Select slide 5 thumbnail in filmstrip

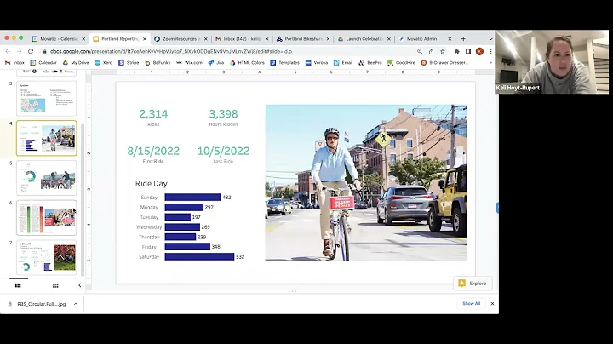[x=47, y=178]
